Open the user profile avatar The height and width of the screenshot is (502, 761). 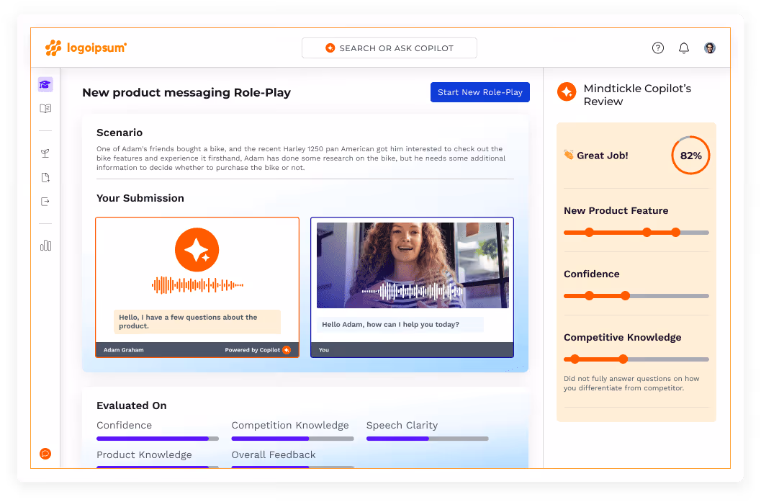tap(710, 48)
